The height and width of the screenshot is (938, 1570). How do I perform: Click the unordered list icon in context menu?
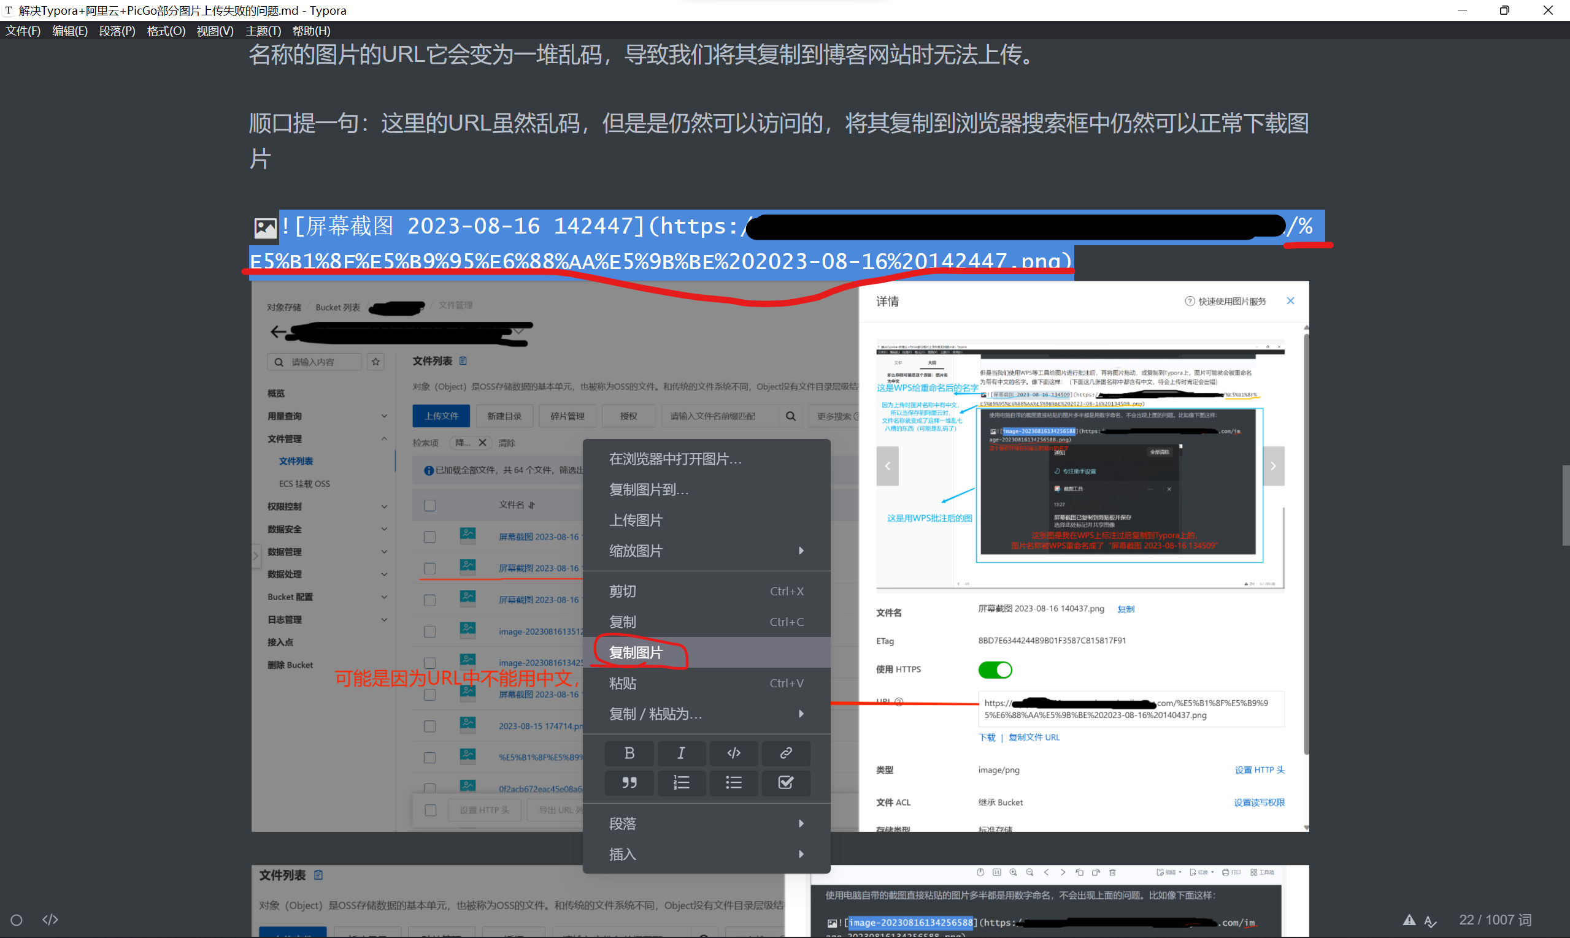[x=733, y=782]
